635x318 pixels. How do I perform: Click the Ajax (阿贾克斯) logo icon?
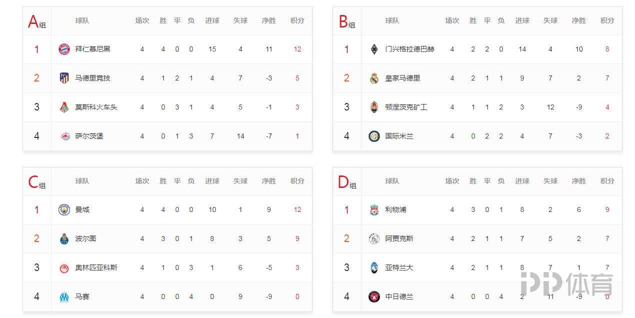(x=374, y=238)
